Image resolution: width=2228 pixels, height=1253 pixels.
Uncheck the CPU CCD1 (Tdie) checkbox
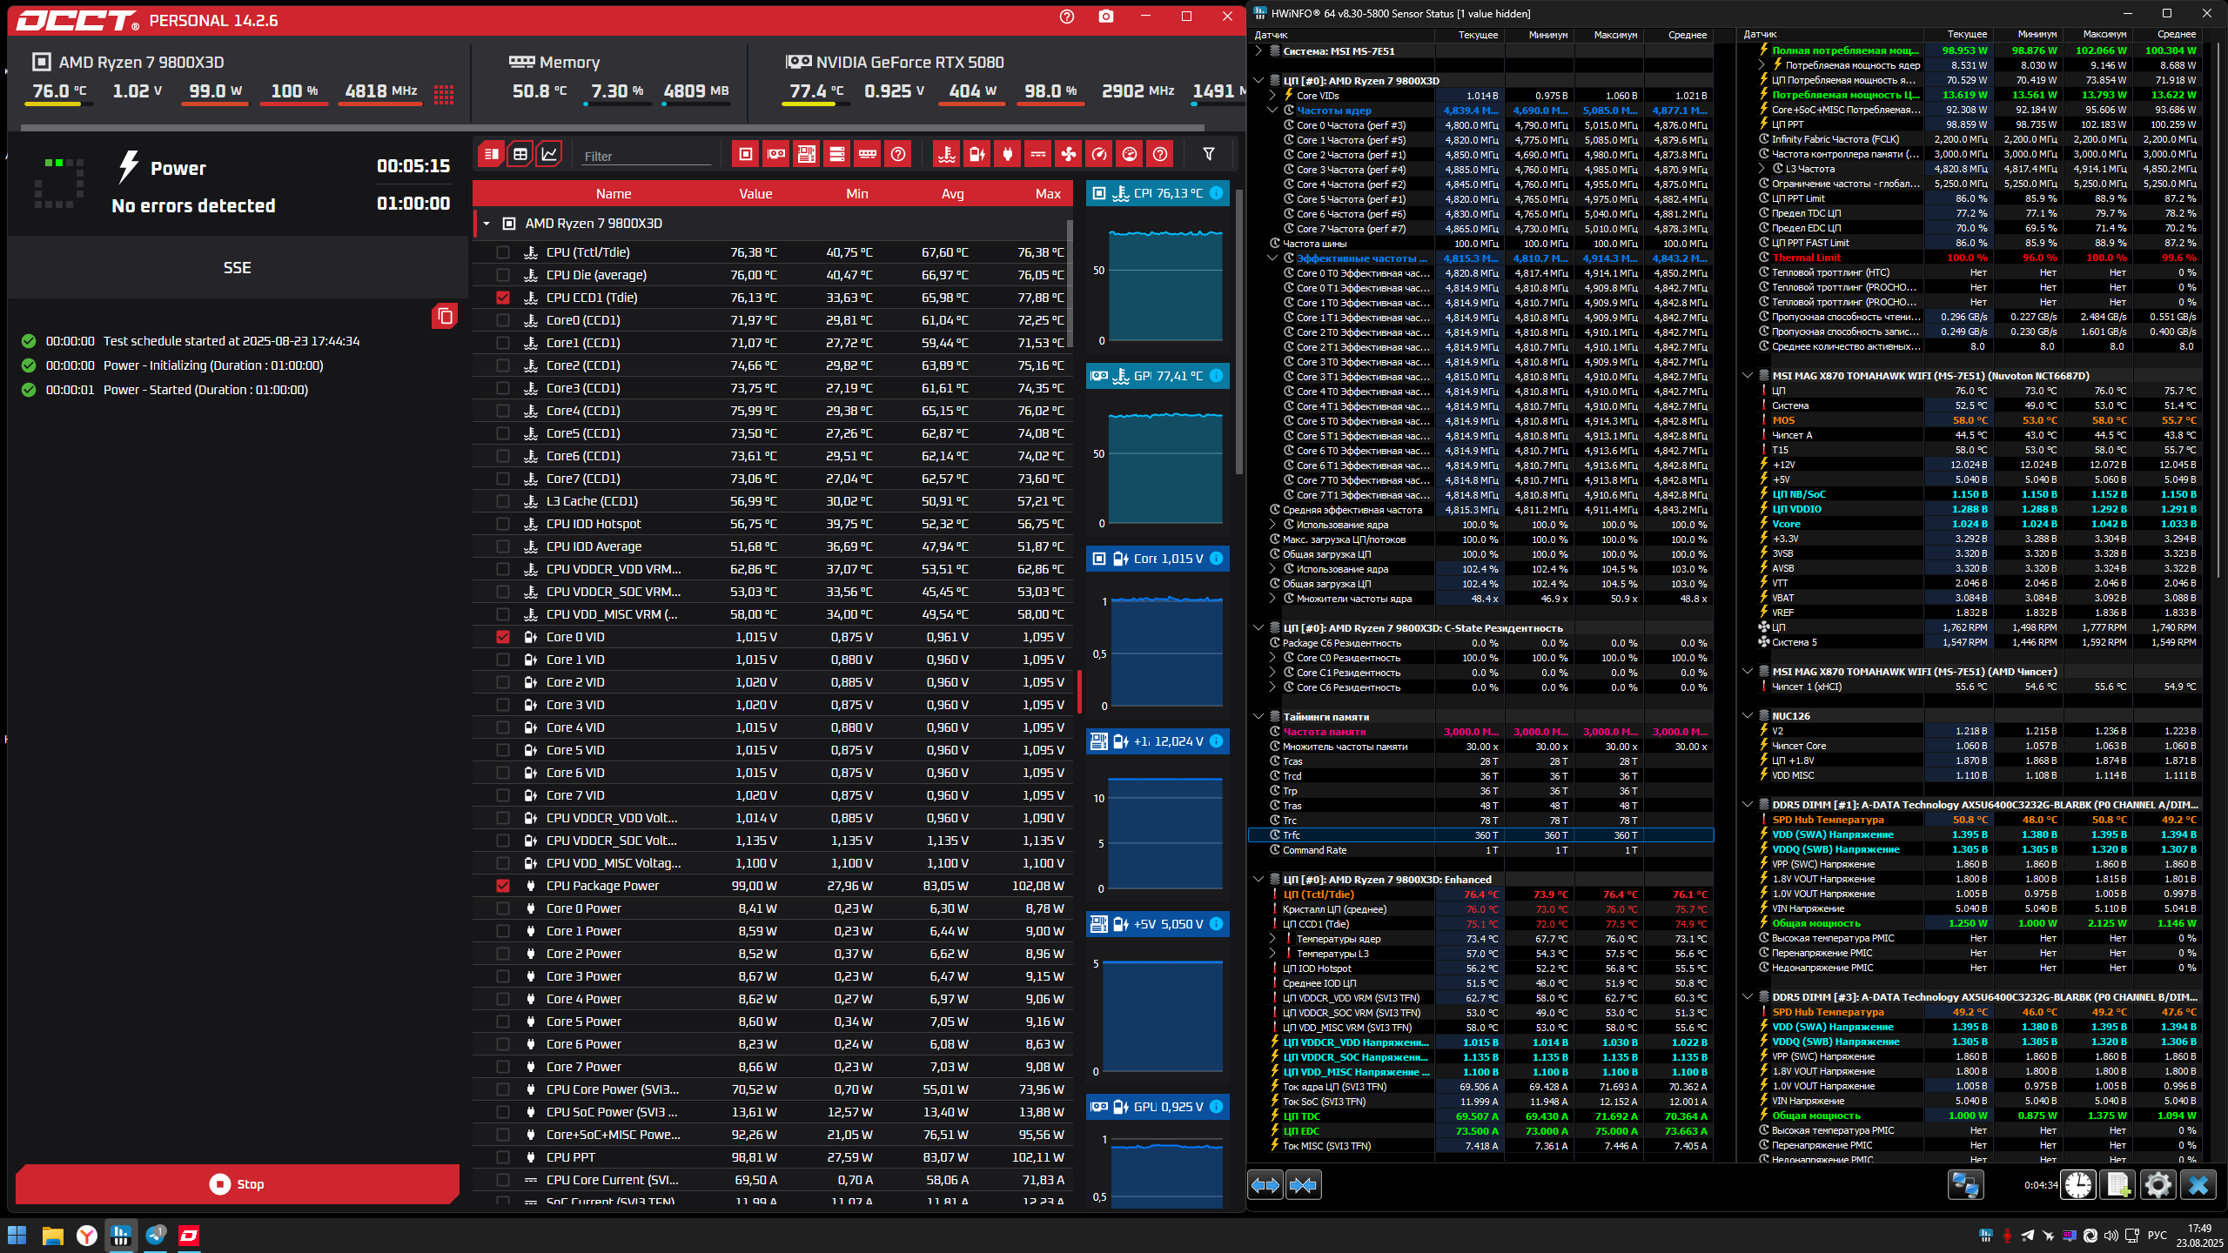point(502,298)
